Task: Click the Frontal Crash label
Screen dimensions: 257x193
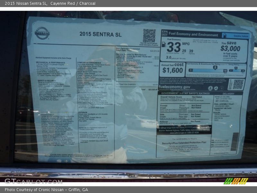Action: 164,107
